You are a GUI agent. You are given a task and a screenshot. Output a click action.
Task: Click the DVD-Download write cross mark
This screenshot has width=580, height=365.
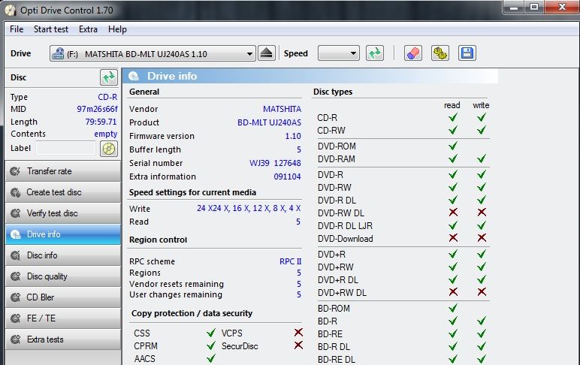(x=482, y=238)
